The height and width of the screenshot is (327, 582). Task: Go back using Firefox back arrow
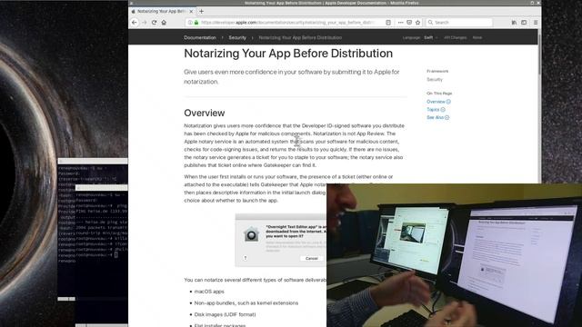pyautogui.click(x=135, y=23)
